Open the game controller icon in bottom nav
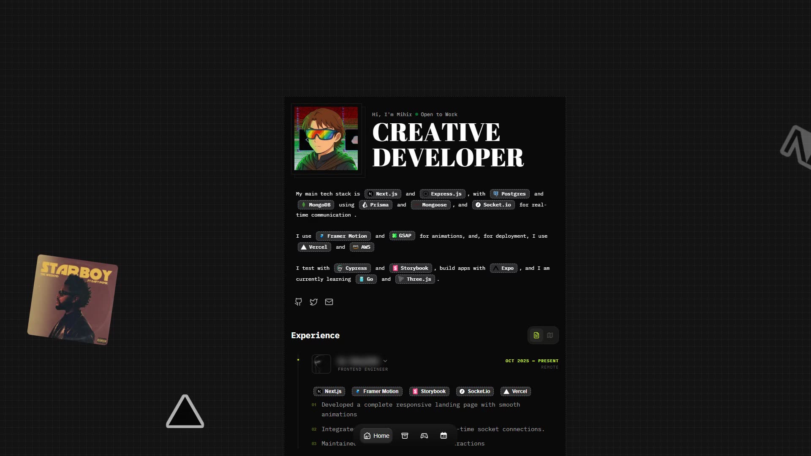This screenshot has width=811, height=456. click(x=424, y=436)
